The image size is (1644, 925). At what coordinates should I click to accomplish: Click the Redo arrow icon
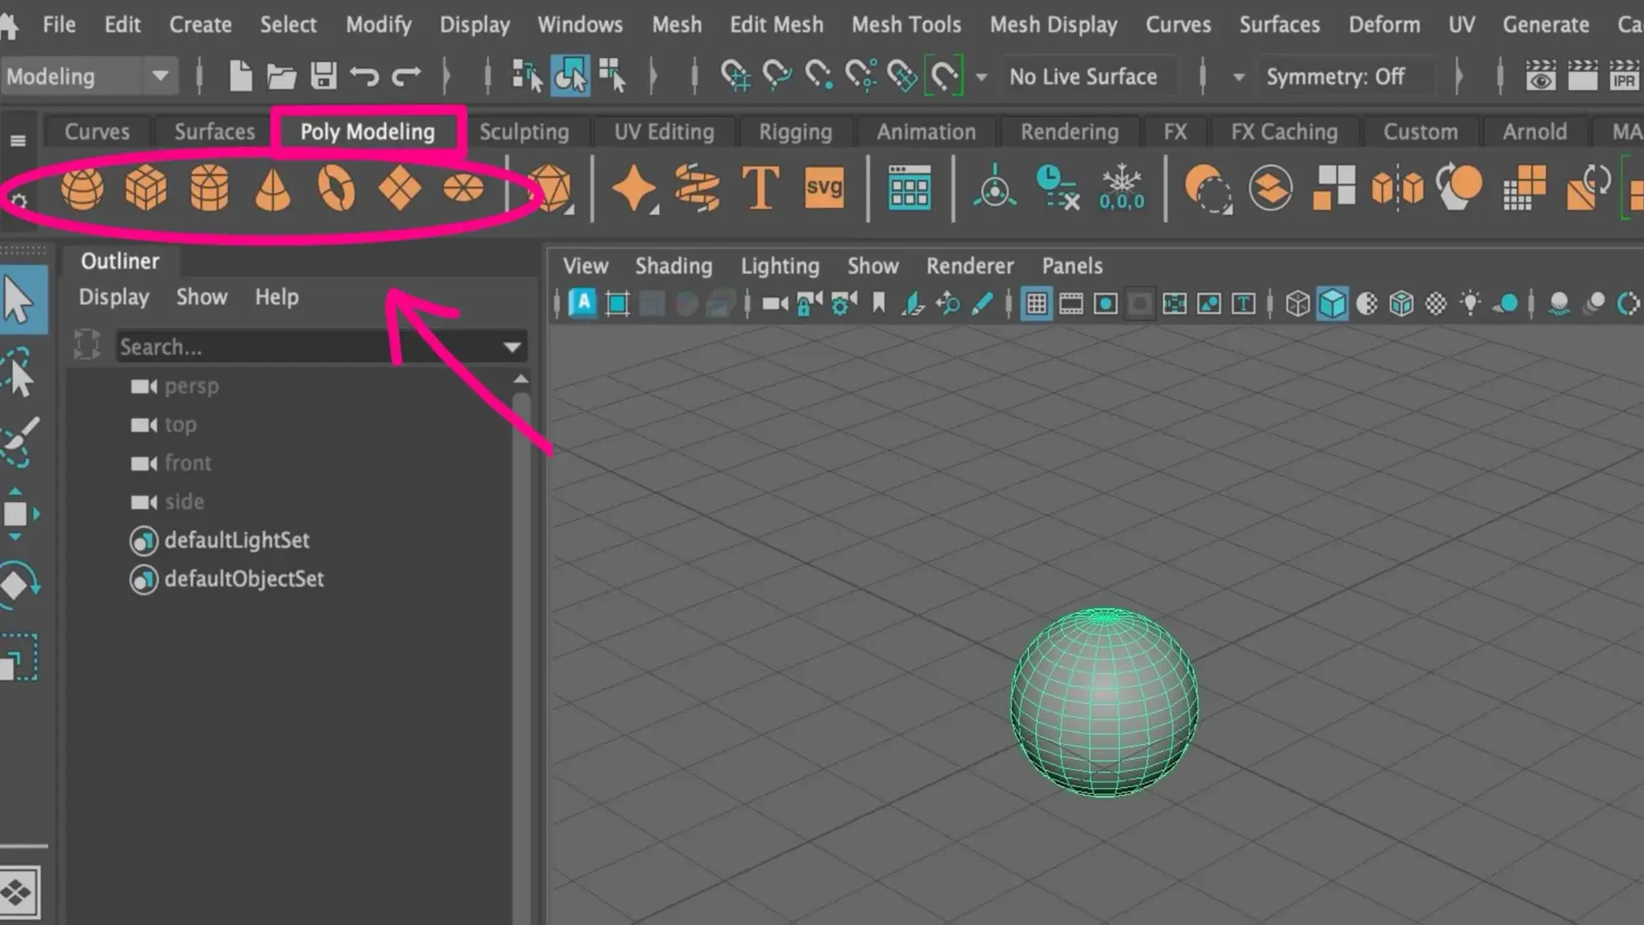407,76
